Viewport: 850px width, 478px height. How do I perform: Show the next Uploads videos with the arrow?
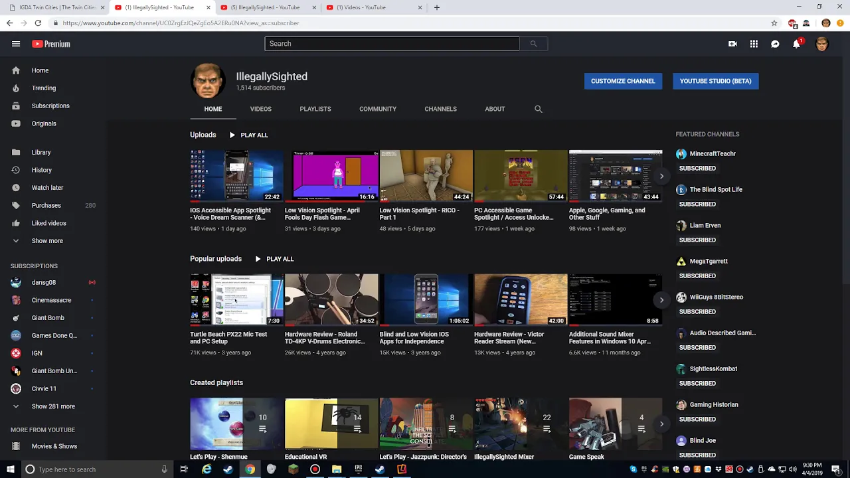tap(661, 176)
